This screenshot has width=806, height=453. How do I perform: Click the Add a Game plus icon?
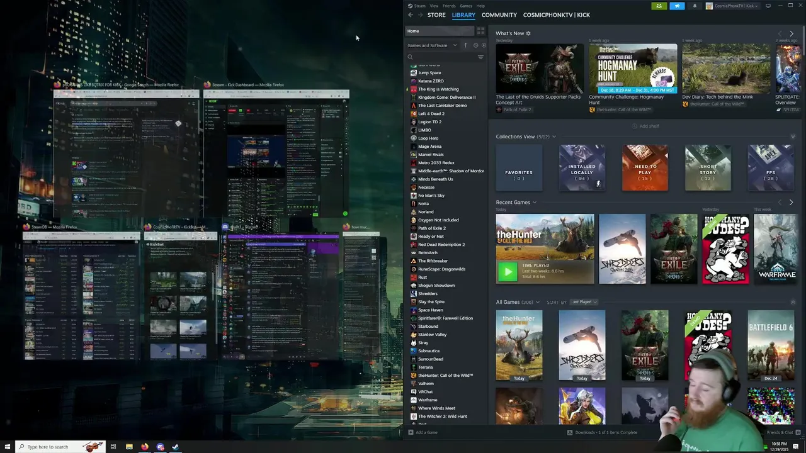click(x=411, y=432)
